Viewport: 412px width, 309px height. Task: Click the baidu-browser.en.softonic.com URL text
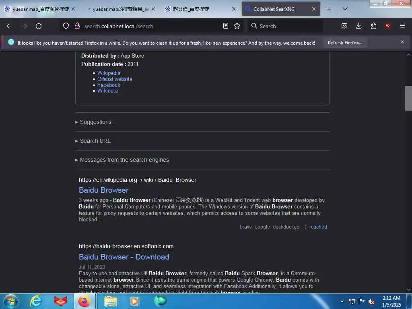[126, 247]
